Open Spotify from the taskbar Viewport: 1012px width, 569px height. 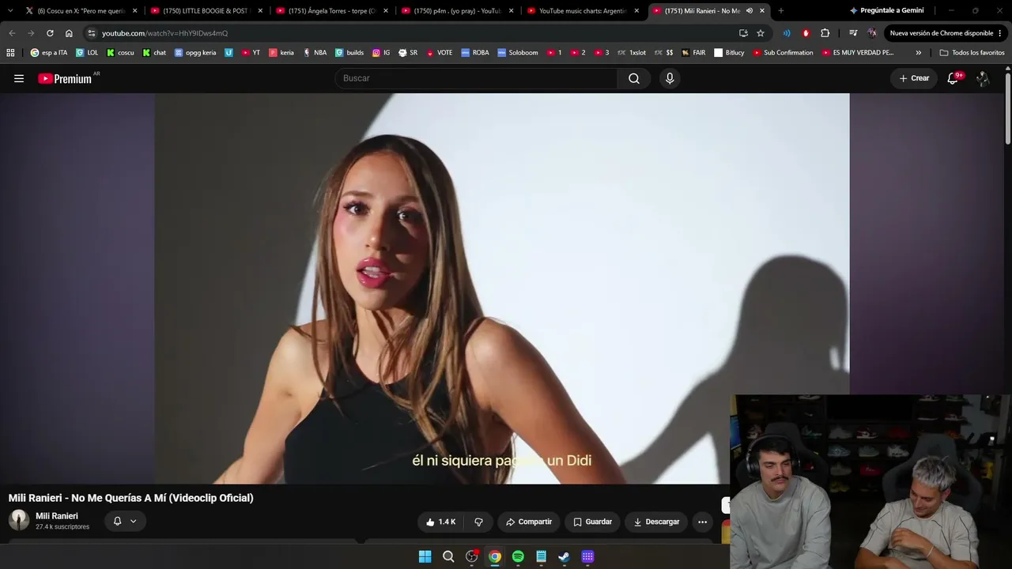518,556
